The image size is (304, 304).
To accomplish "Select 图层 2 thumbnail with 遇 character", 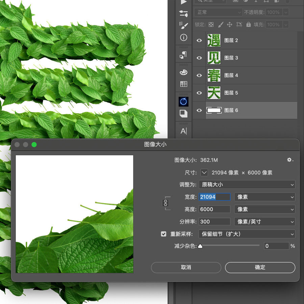I will [214, 40].
